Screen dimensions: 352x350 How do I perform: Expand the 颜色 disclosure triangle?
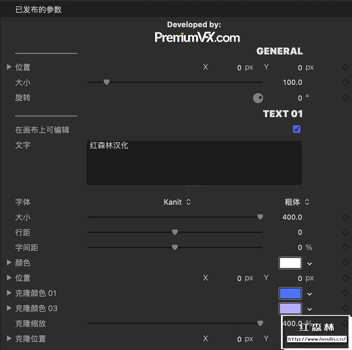(9, 262)
